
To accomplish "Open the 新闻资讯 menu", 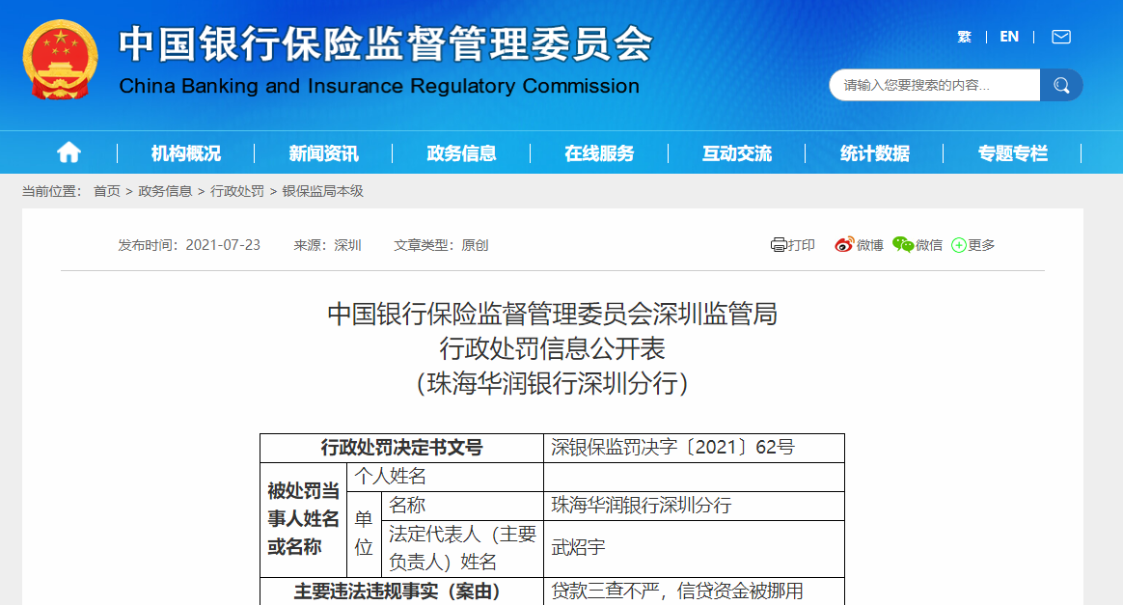I will tap(324, 153).
